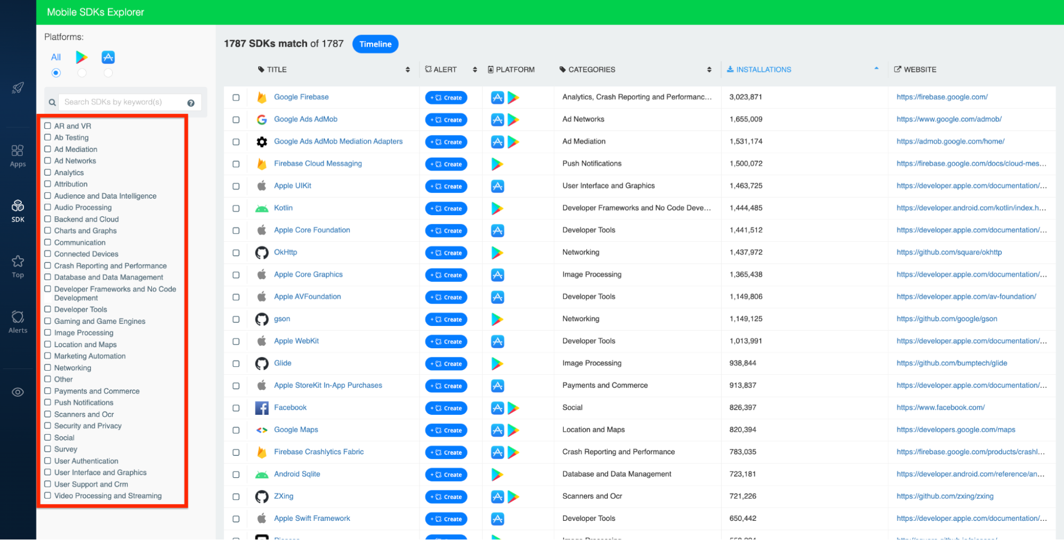The width and height of the screenshot is (1064, 540).
Task: Sort by TITLE column arrows
Action: pyautogui.click(x=408, y=70)
